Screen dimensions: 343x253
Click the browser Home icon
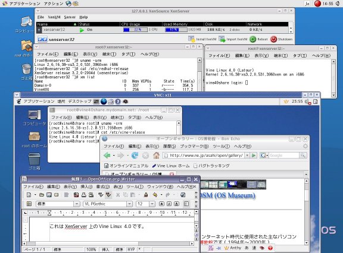(156, 155)
